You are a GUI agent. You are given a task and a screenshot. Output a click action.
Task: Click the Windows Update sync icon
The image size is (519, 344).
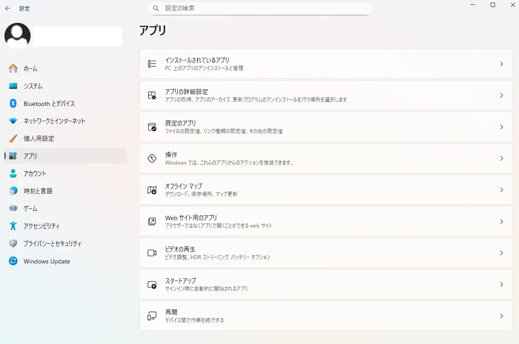tap(13, 261)
